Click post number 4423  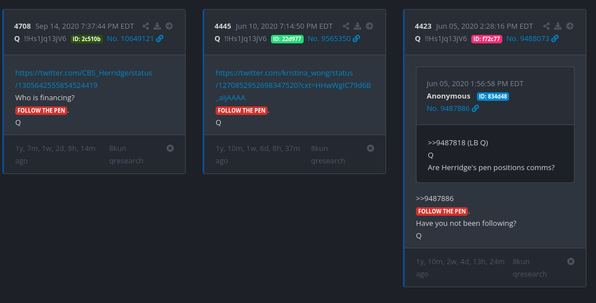click(423, 26)
